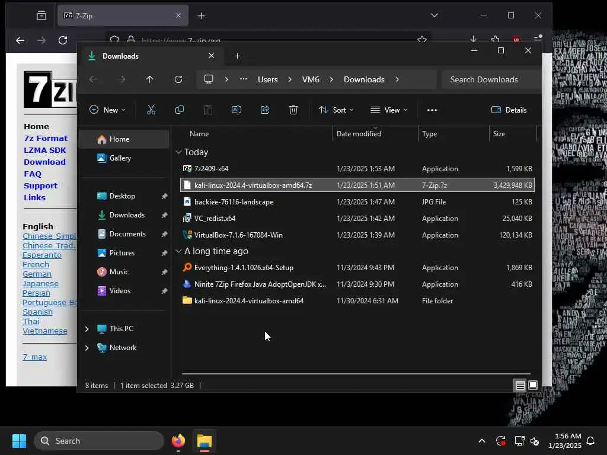Sort by Date modified column header
The width and height of the screenshot is (607, 455).
coord(375,134)
